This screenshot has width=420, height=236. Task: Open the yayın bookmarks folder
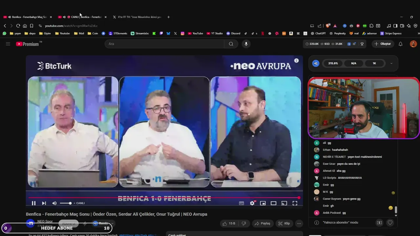tap(15, 33)
